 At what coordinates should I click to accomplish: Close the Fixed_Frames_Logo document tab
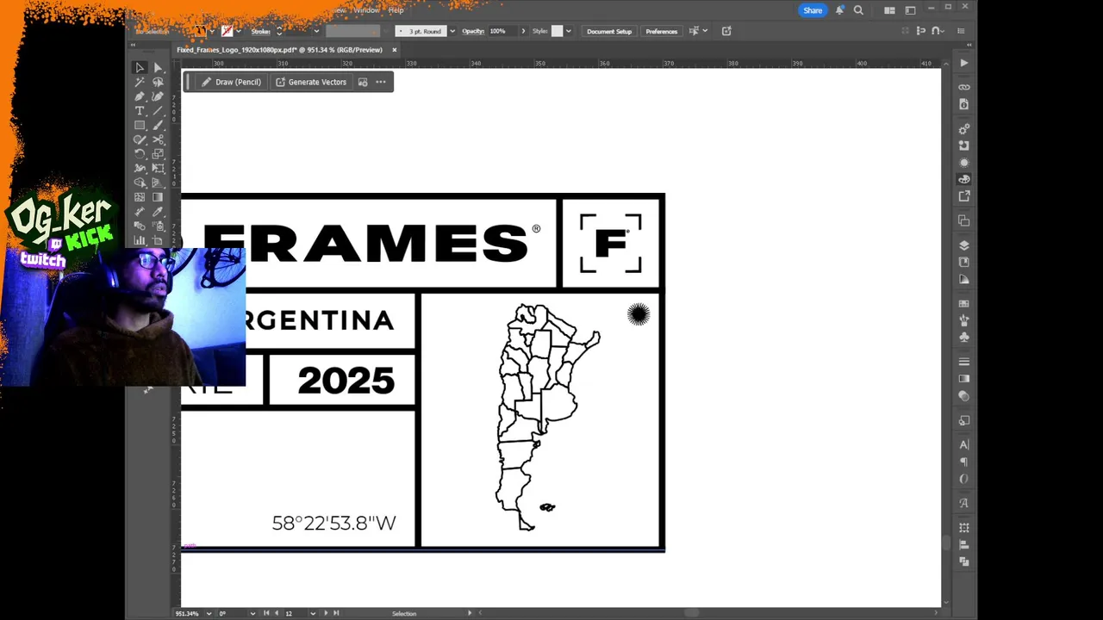pos(395,50)
